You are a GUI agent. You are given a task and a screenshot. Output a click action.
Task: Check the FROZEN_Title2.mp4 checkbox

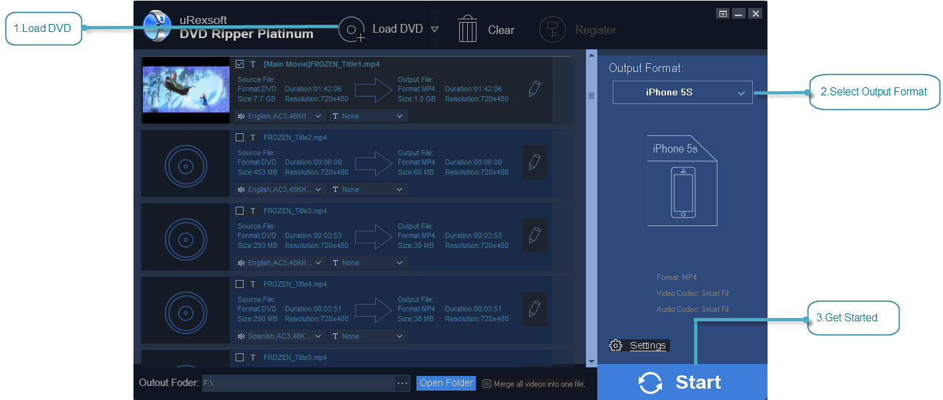(x=240, y=137)
